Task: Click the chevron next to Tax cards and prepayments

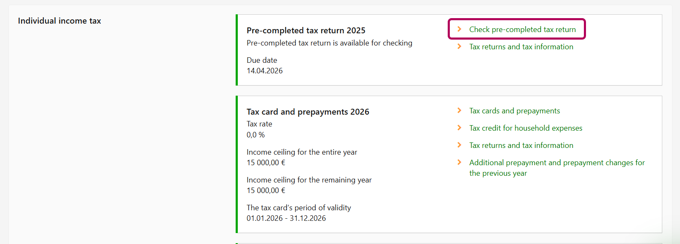Action: (460, 110)
